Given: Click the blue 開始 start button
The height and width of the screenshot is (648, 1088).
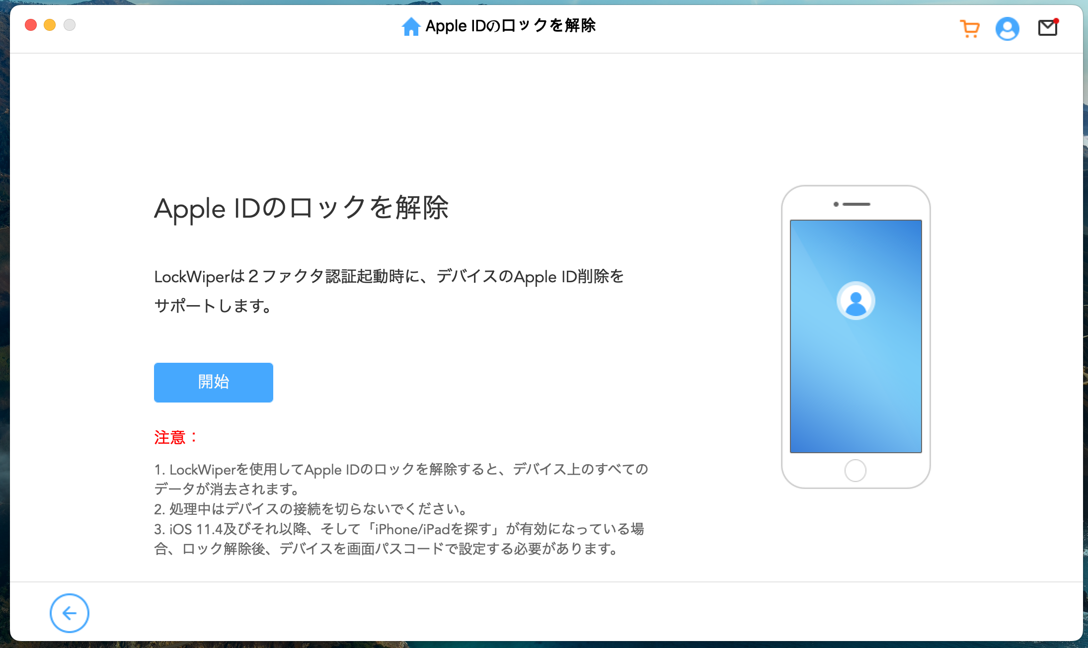Looking at the screenshot, I should 214,382.
